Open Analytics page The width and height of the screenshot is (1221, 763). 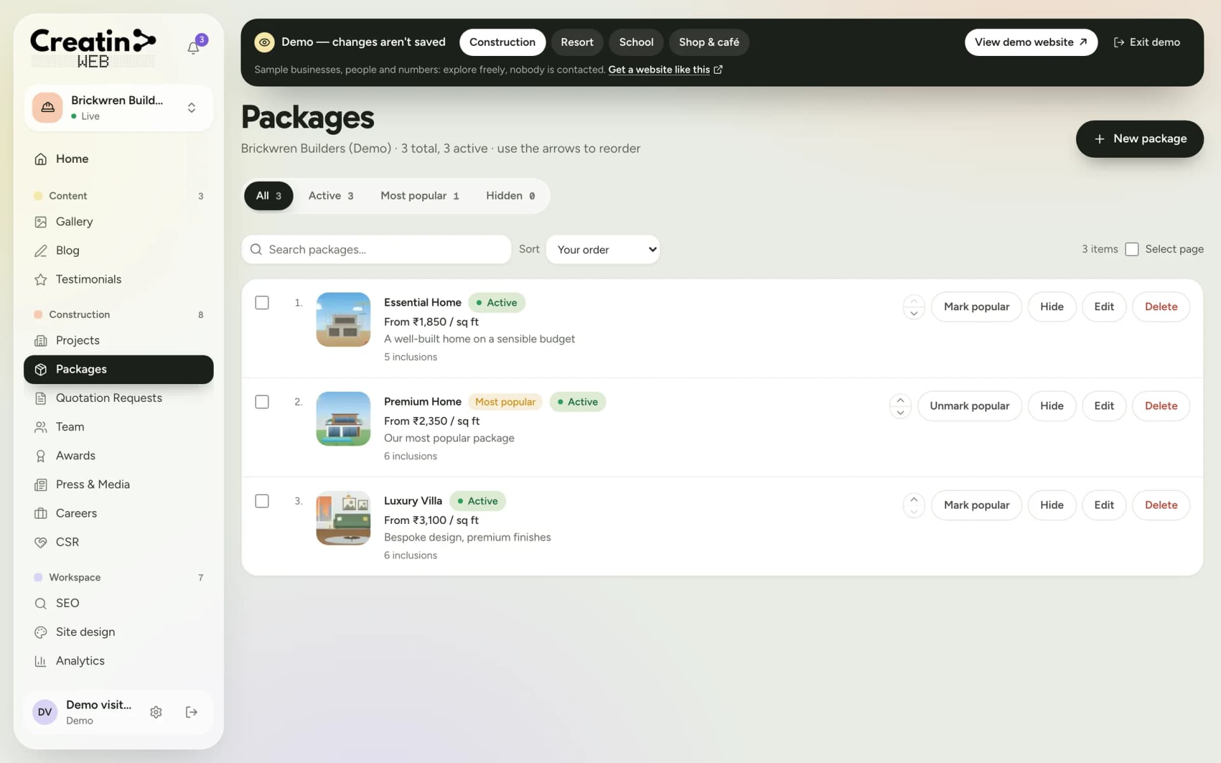[x=118, y=661]
